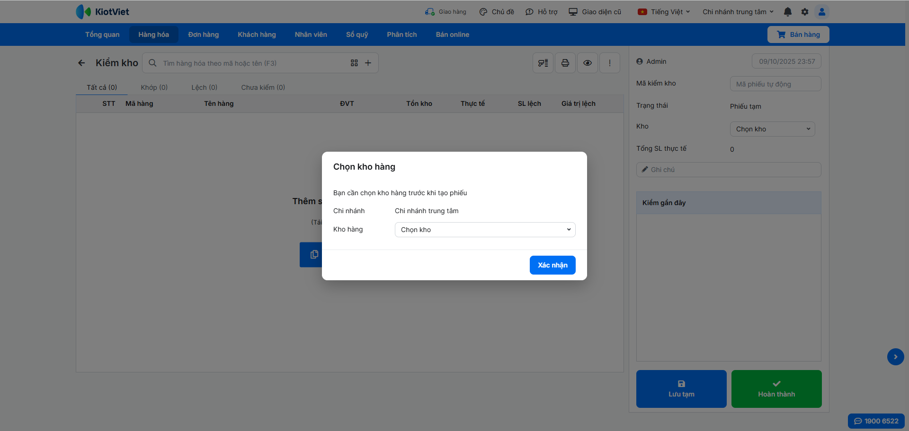This screenshot has width=909, height=431.
Task: Click the Tồn kho column header
Action: (x=419, y=103)
